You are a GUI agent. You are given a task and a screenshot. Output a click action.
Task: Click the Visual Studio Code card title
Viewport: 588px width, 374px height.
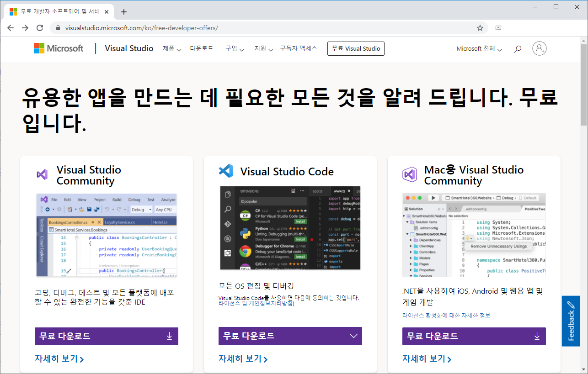[287, 172]
